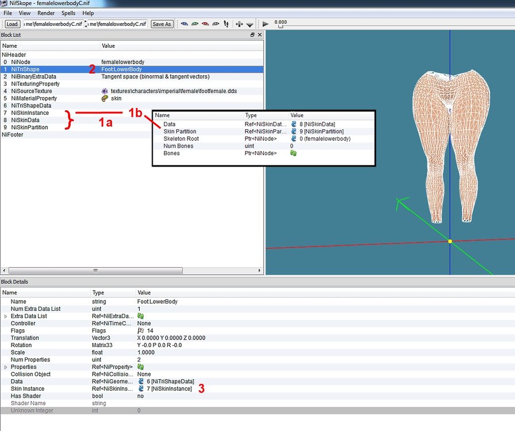This screenshot has width=515, height=431.
Task: Click the blue view-direction eye icon
Action: click(185, 24)
